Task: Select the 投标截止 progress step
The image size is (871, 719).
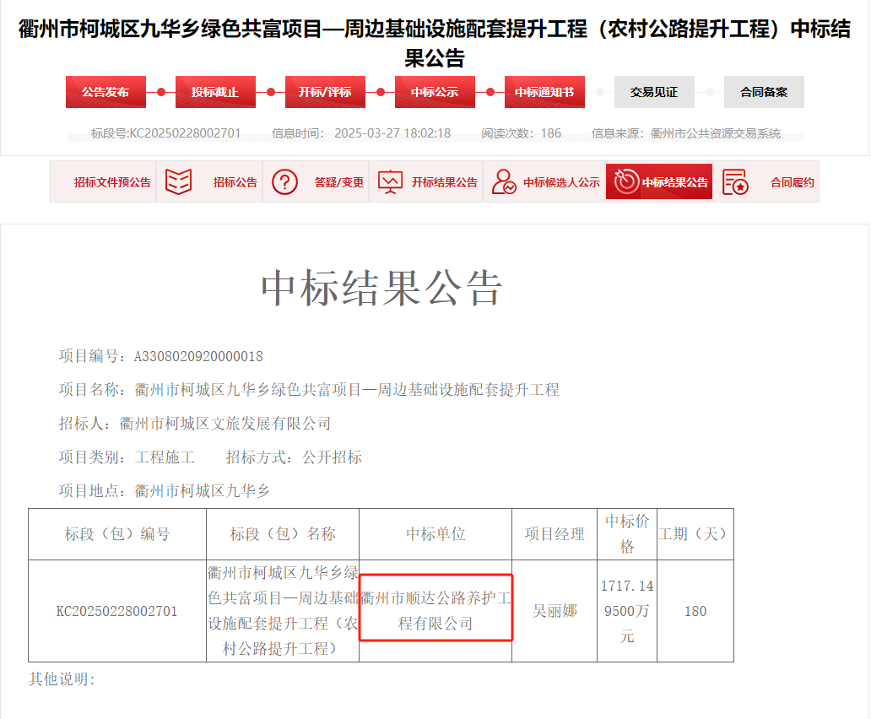Action: tap(215, 92)
